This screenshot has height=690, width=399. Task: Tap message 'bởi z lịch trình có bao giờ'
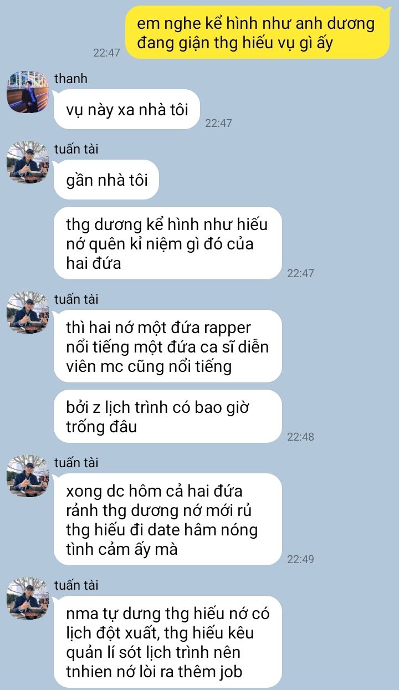click(168, 416)
